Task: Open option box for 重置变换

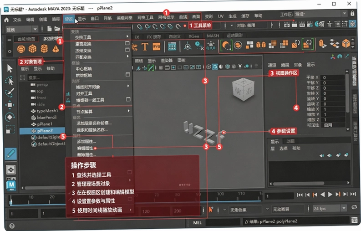Action: [x=127, y=43]
